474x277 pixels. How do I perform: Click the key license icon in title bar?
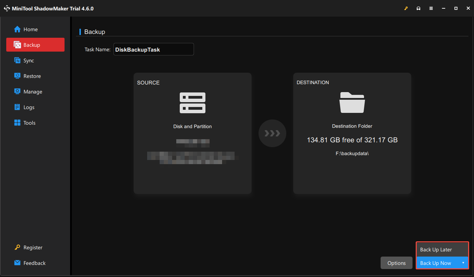[x=406, y=8]
